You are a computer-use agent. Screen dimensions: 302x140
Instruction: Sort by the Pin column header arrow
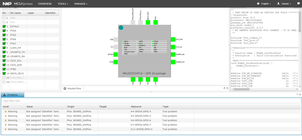[8, 13]
